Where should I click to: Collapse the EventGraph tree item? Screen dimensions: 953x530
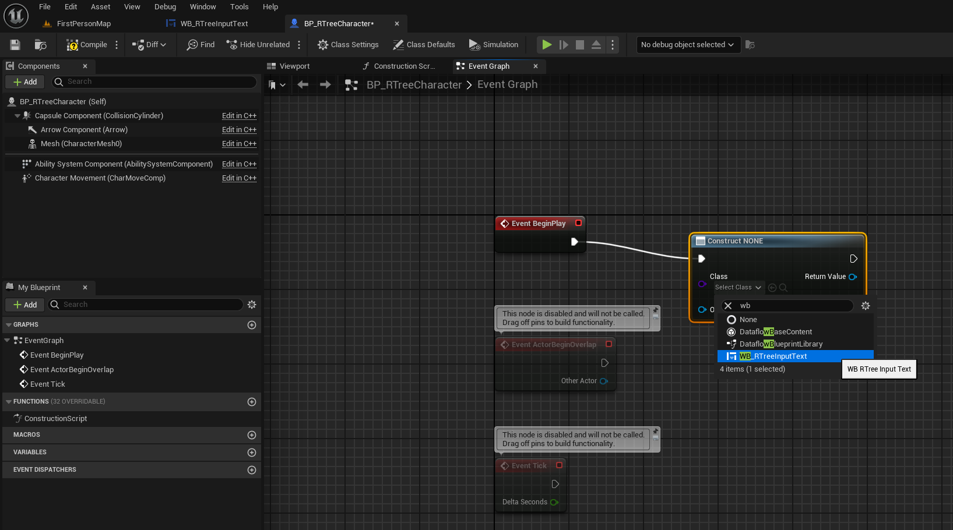(7, 340)
